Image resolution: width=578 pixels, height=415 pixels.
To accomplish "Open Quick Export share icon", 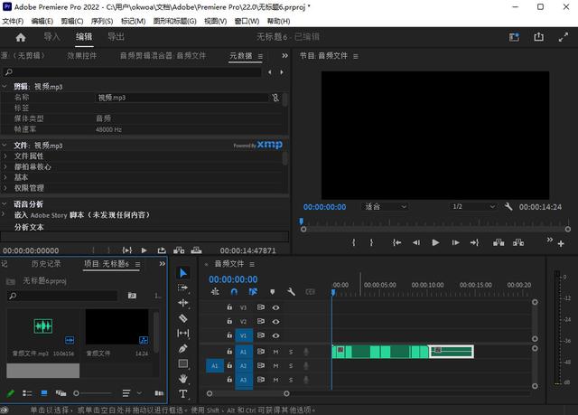I will 538,37.
